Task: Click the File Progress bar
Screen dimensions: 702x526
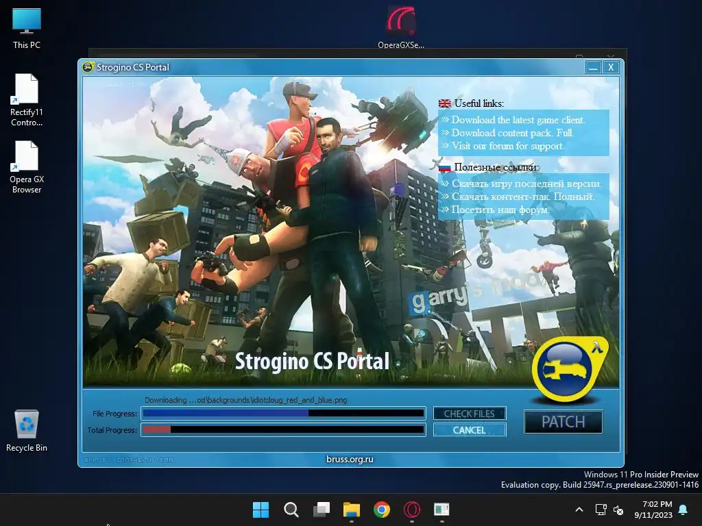Action: point(283,413)
